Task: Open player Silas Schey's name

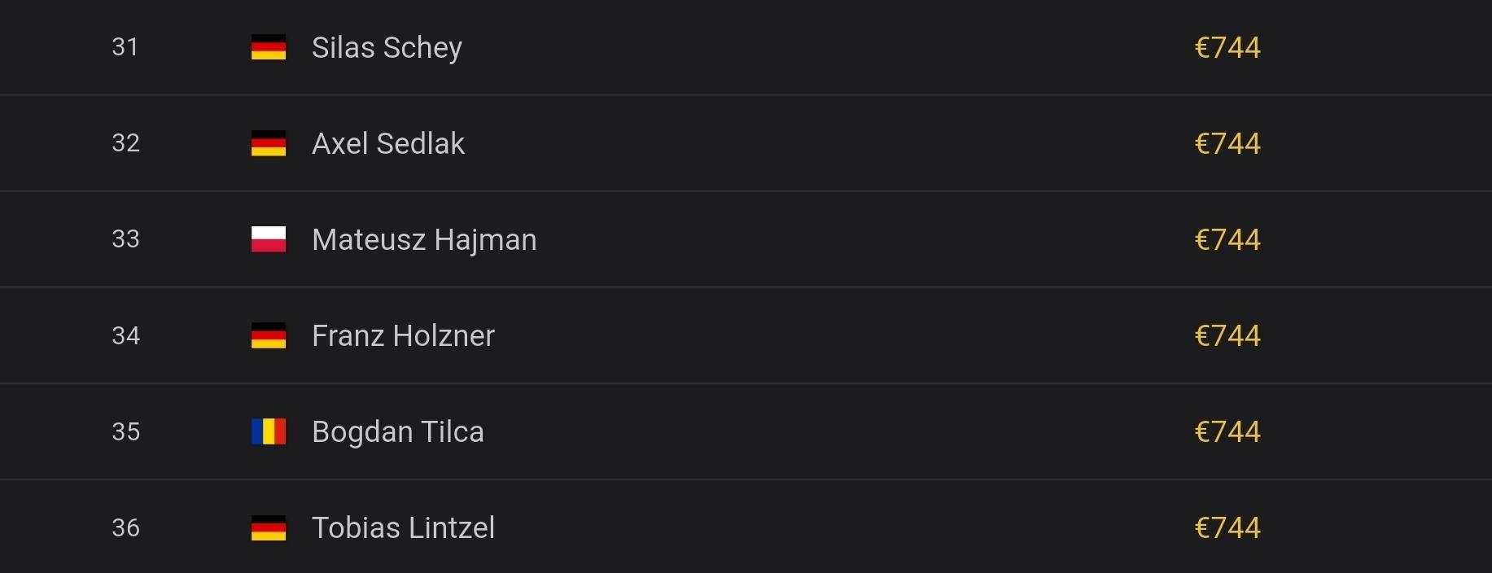Action: (x=387, y=47)
